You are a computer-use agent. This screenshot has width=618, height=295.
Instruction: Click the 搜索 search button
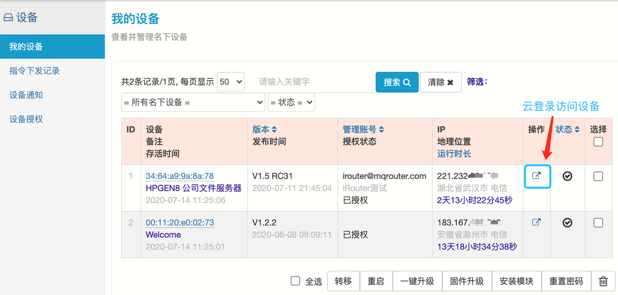coord(397,82)
